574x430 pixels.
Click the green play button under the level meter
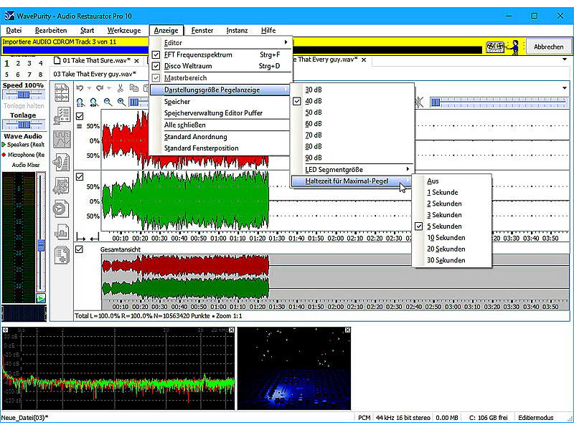point(41,298)
